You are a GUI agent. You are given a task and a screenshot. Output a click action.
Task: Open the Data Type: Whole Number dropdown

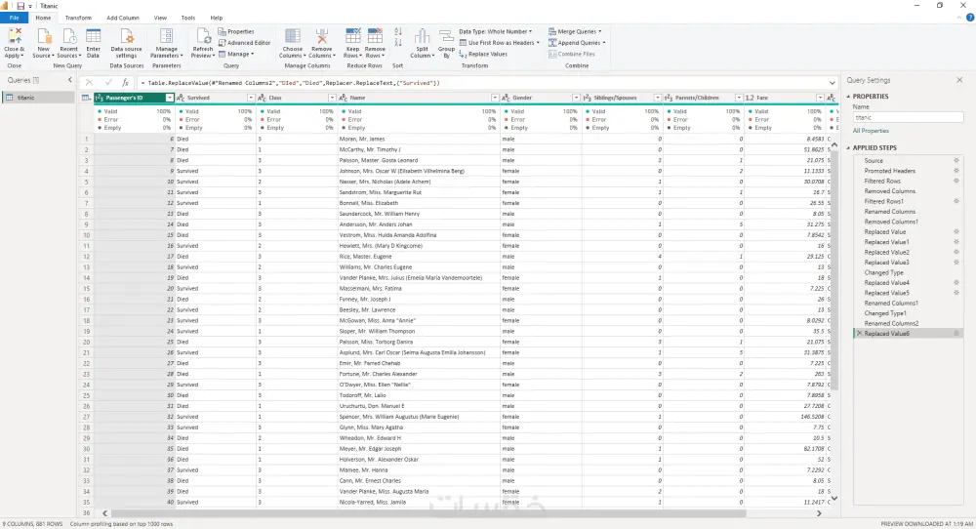(496, 32)
